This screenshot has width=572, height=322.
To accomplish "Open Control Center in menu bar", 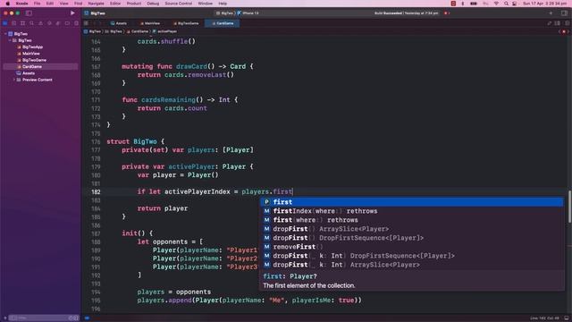I will [x=515, y=4].
